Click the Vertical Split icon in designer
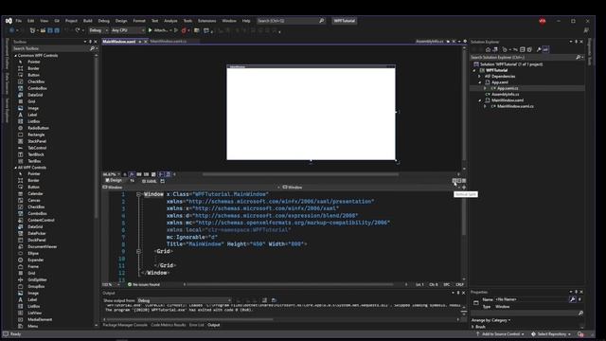 click(454, 181)
